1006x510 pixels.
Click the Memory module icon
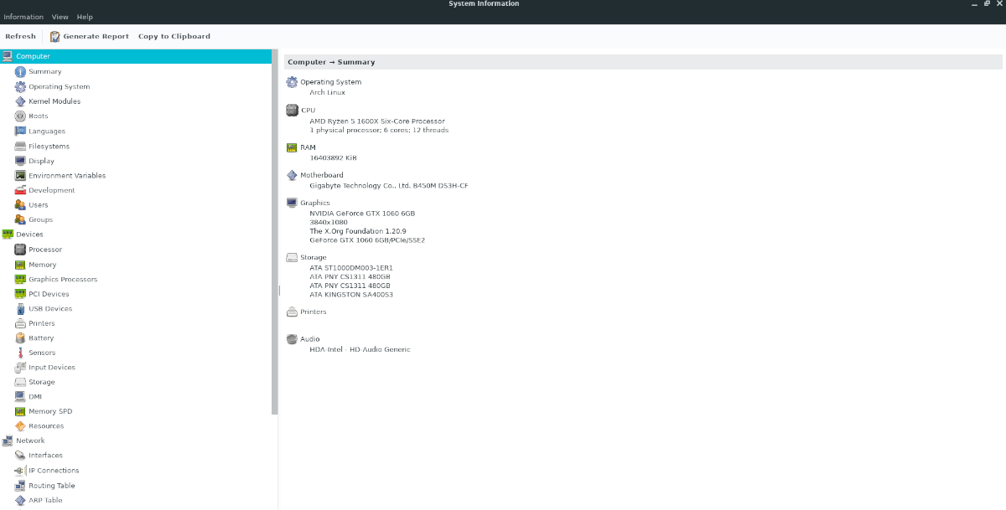click(21, 265)
